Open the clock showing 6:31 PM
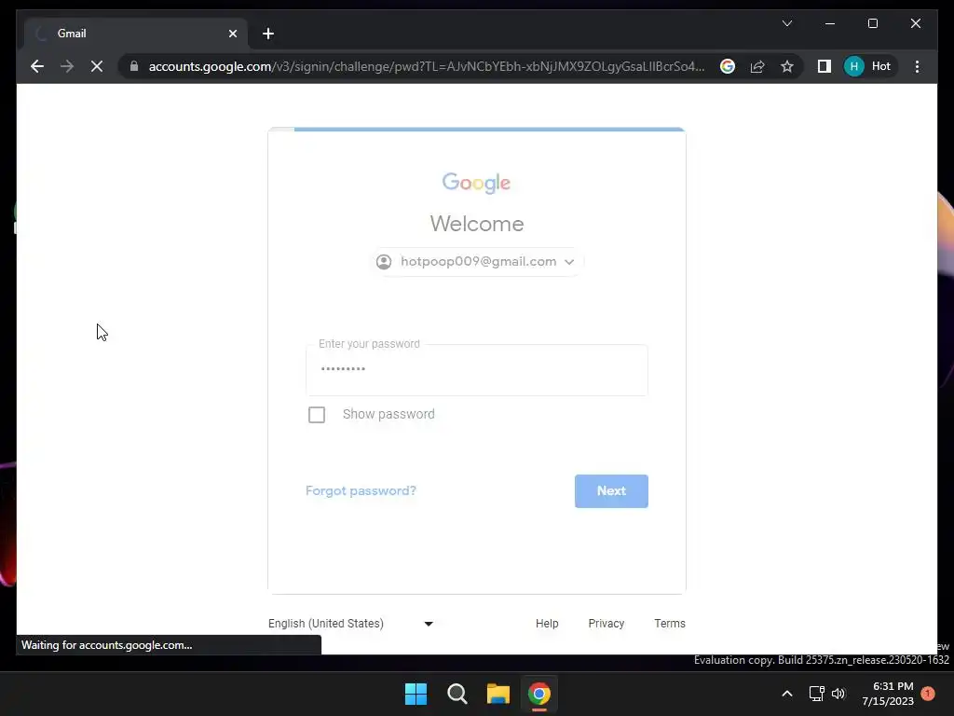 click(x=888, y=694)
